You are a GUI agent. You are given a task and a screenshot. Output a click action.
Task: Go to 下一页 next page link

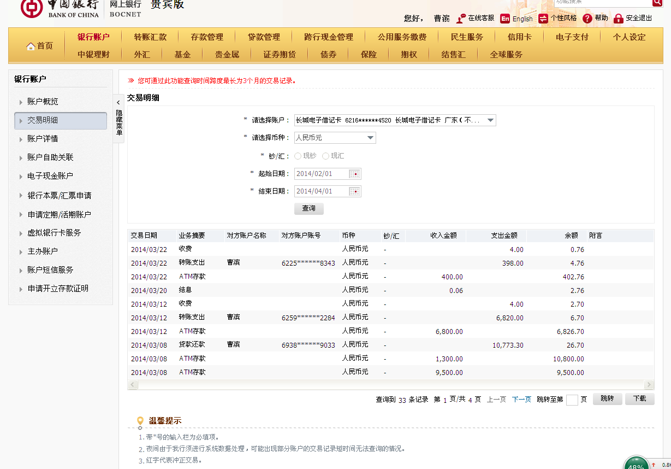click(x=521, y=400)
